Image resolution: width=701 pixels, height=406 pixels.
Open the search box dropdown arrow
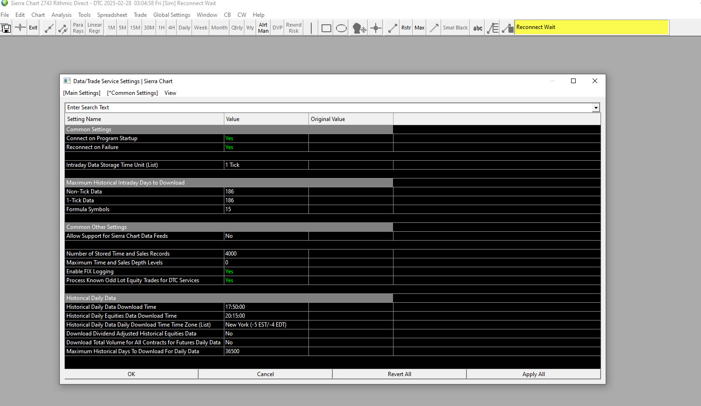[596, 108]
